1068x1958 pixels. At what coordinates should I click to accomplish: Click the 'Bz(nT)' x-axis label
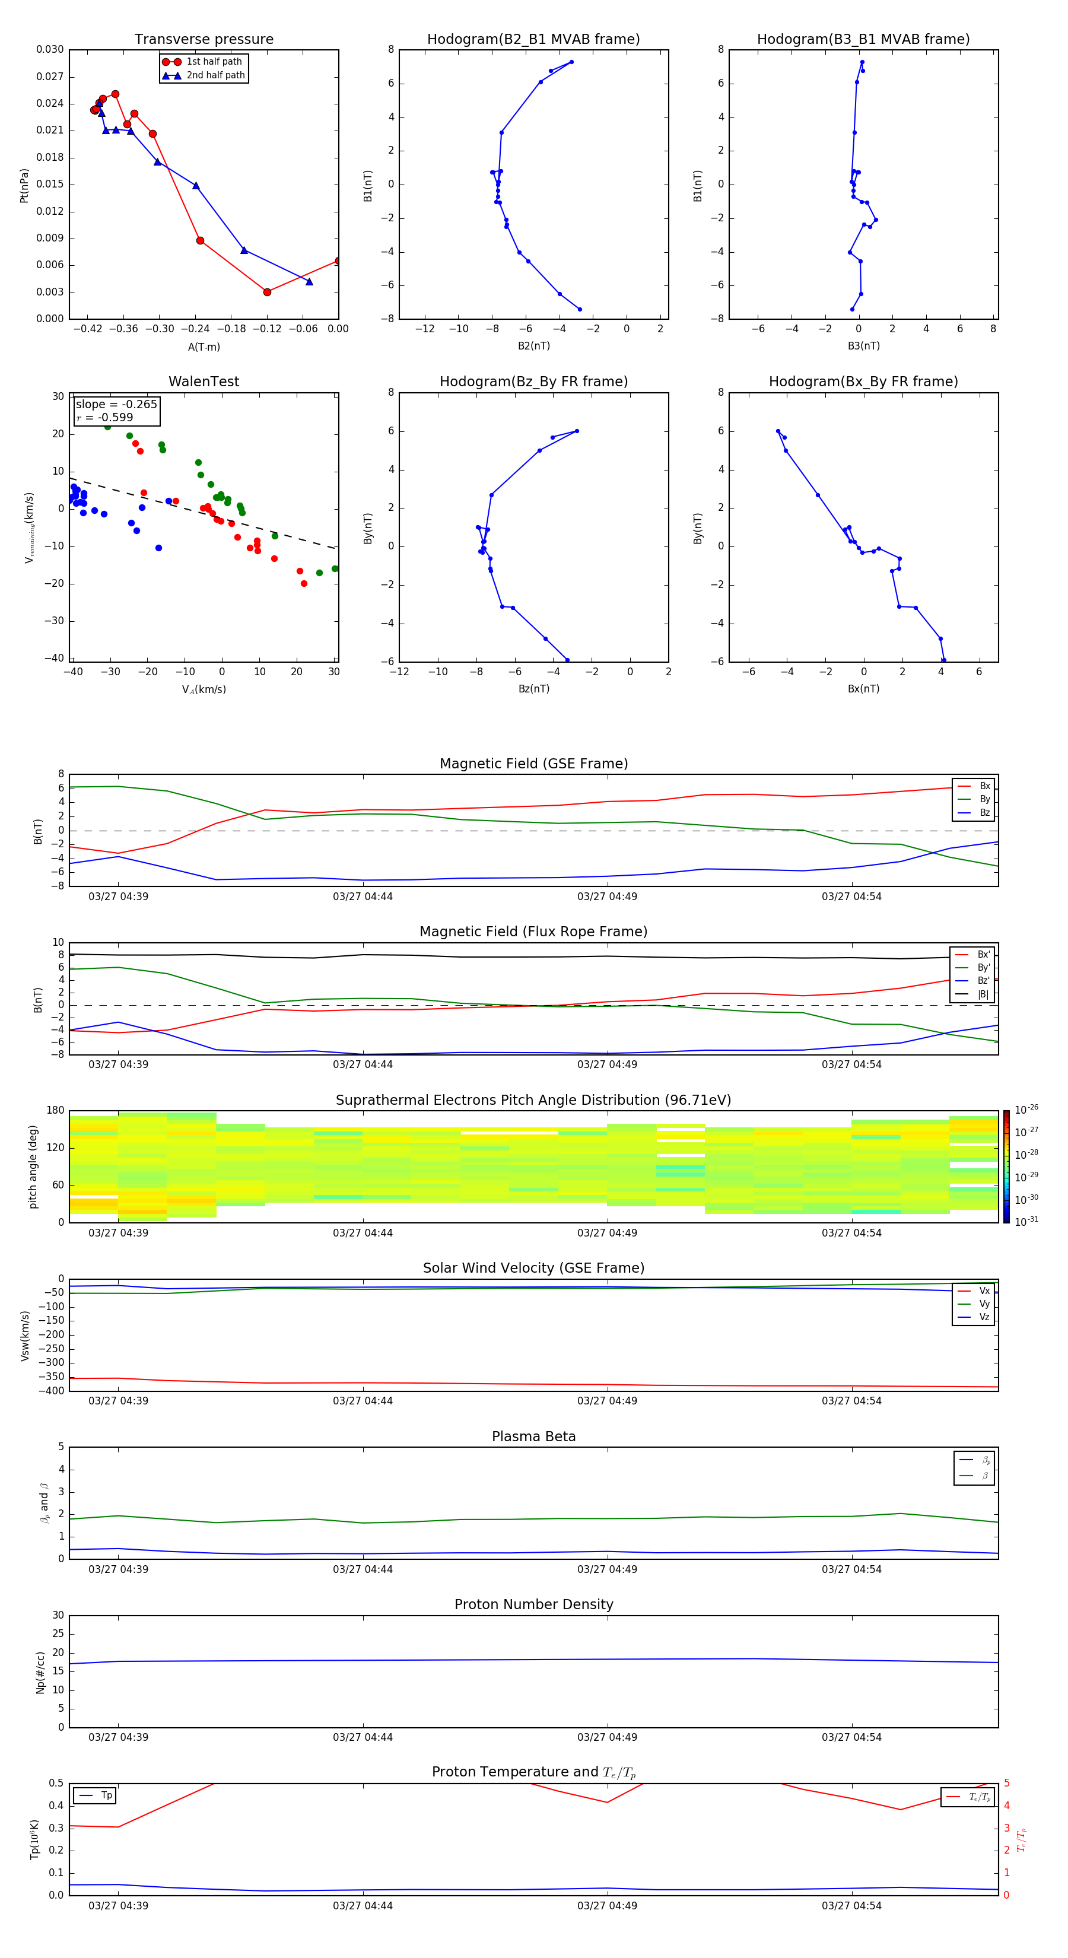coord(533,689)
